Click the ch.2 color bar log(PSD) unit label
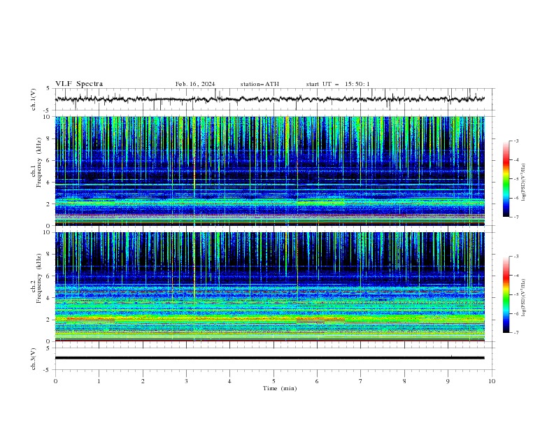 524,298
